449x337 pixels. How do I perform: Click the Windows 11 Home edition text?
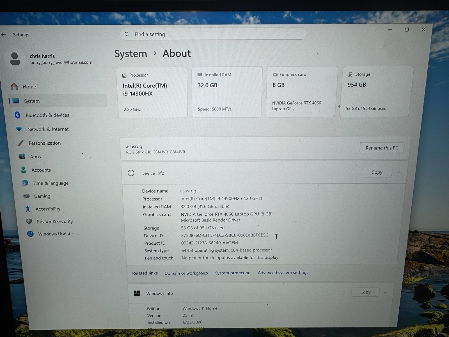pos(200,308)
